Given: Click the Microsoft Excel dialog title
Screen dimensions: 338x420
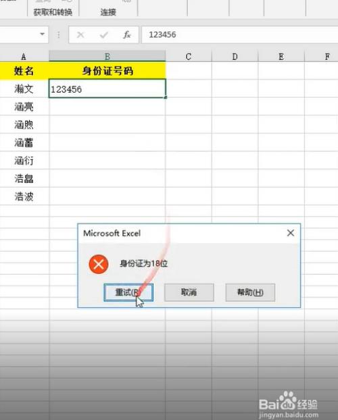Looking at the screenshot, I should point(112,233).
